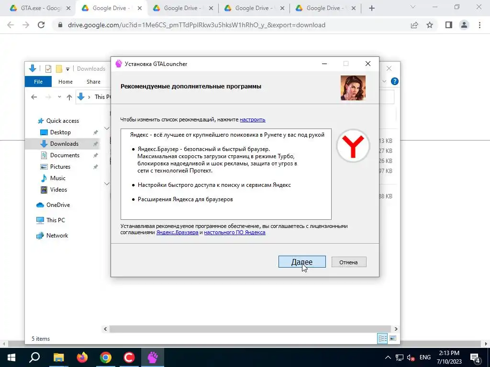The height and width of the screenshot is (367, 490).
Task: Click the muted volume tray icon
Action: pos(411,357)
